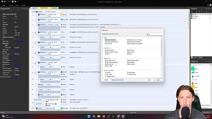Collapse event 9 stone sub-events

[x=35, y=53]
